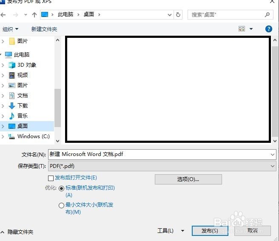Go up one folder level
The image size is (279, 241).
pos(34,15)
